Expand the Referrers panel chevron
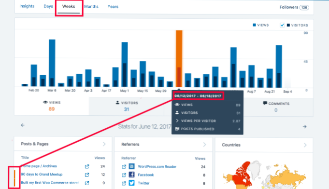The height and width of the screenshot is (189, 329). [x=204, y=145]
